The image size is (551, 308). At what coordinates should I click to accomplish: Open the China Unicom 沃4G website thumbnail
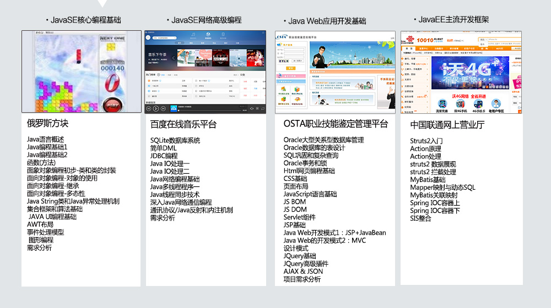coord(461,72)
